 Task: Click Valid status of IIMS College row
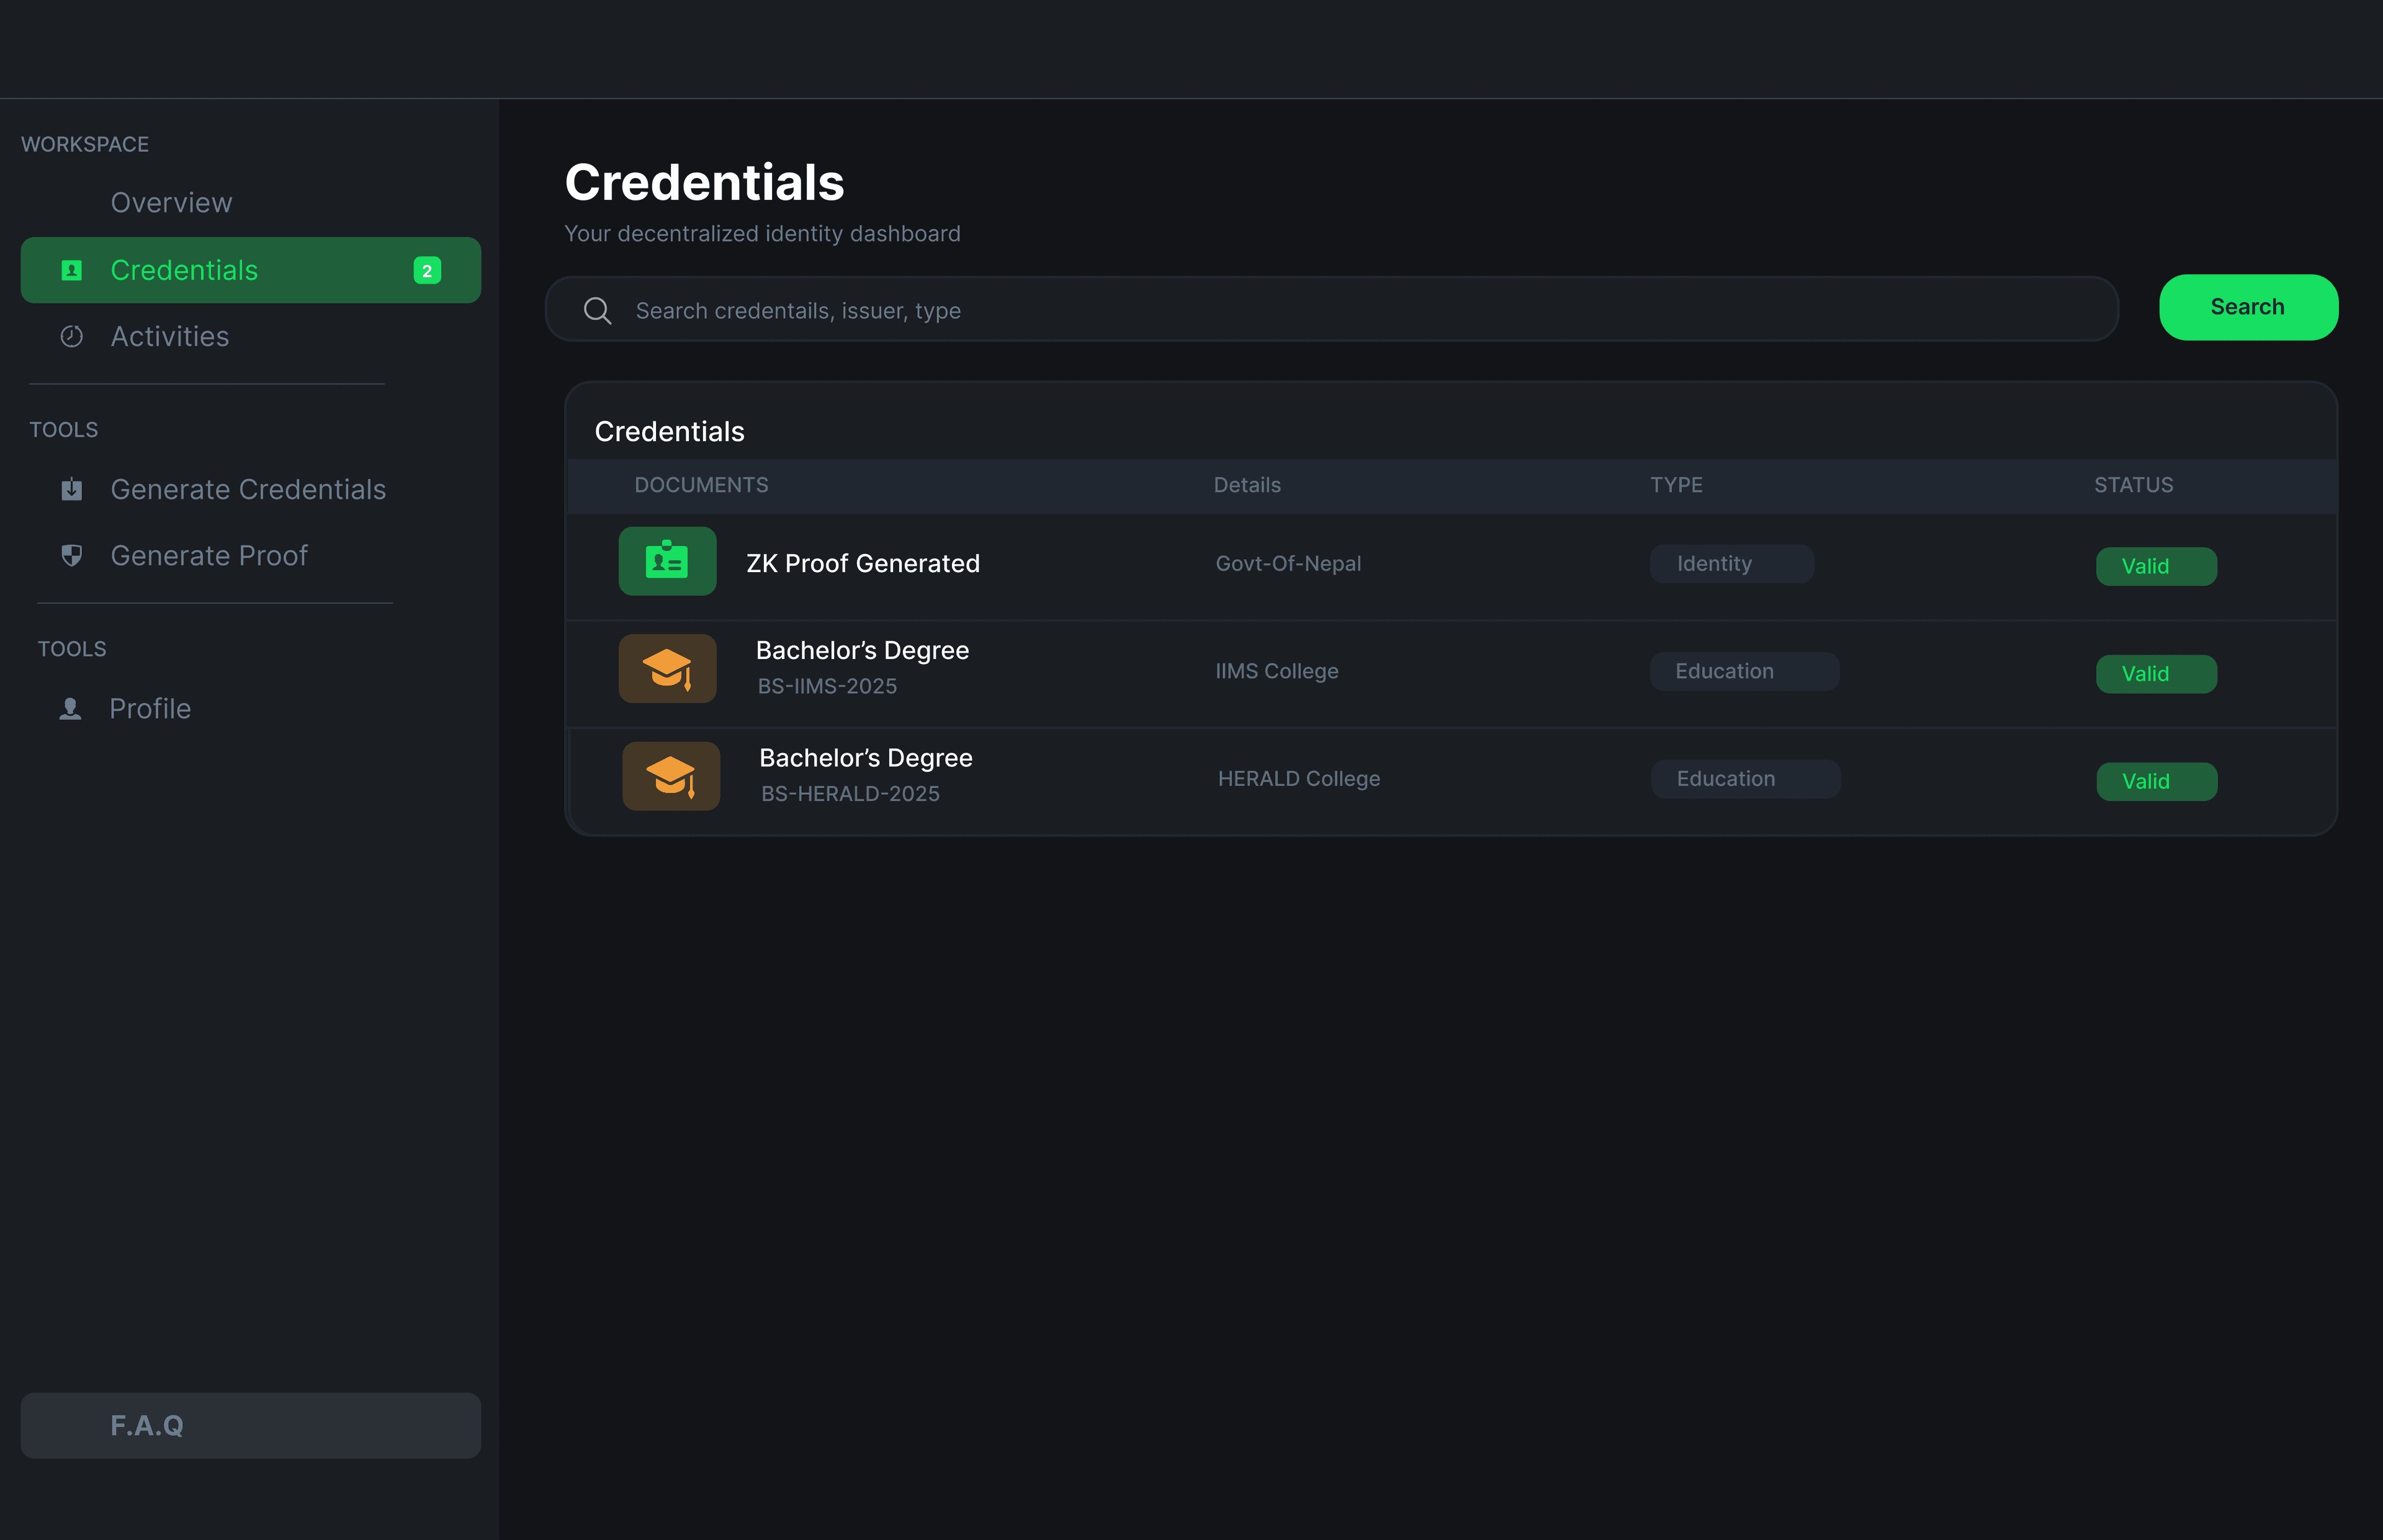(x=2156, y=673)
